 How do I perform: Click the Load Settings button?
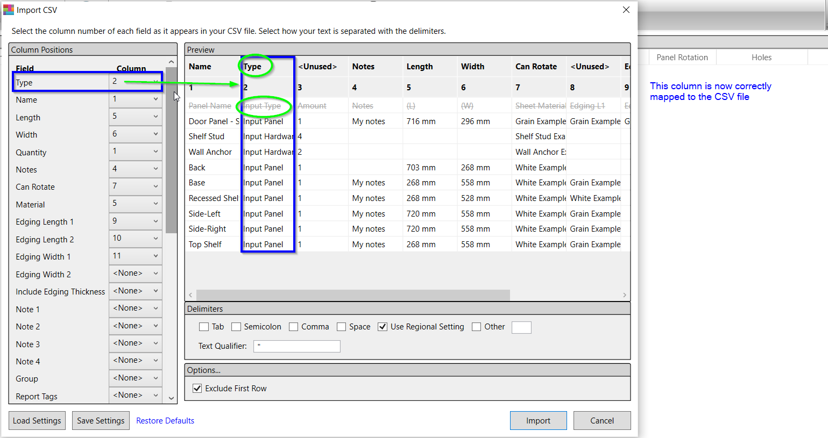point(37,421)
